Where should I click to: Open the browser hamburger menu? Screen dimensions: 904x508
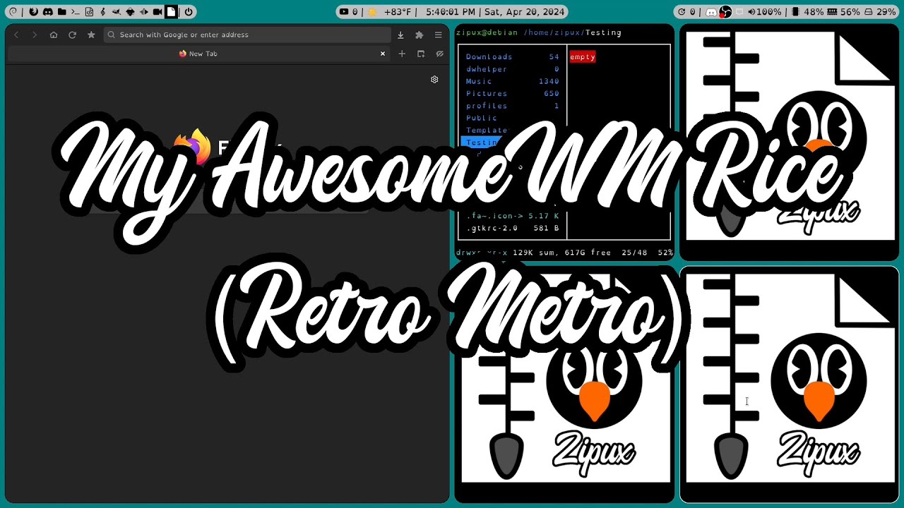(x=438, y=35)
